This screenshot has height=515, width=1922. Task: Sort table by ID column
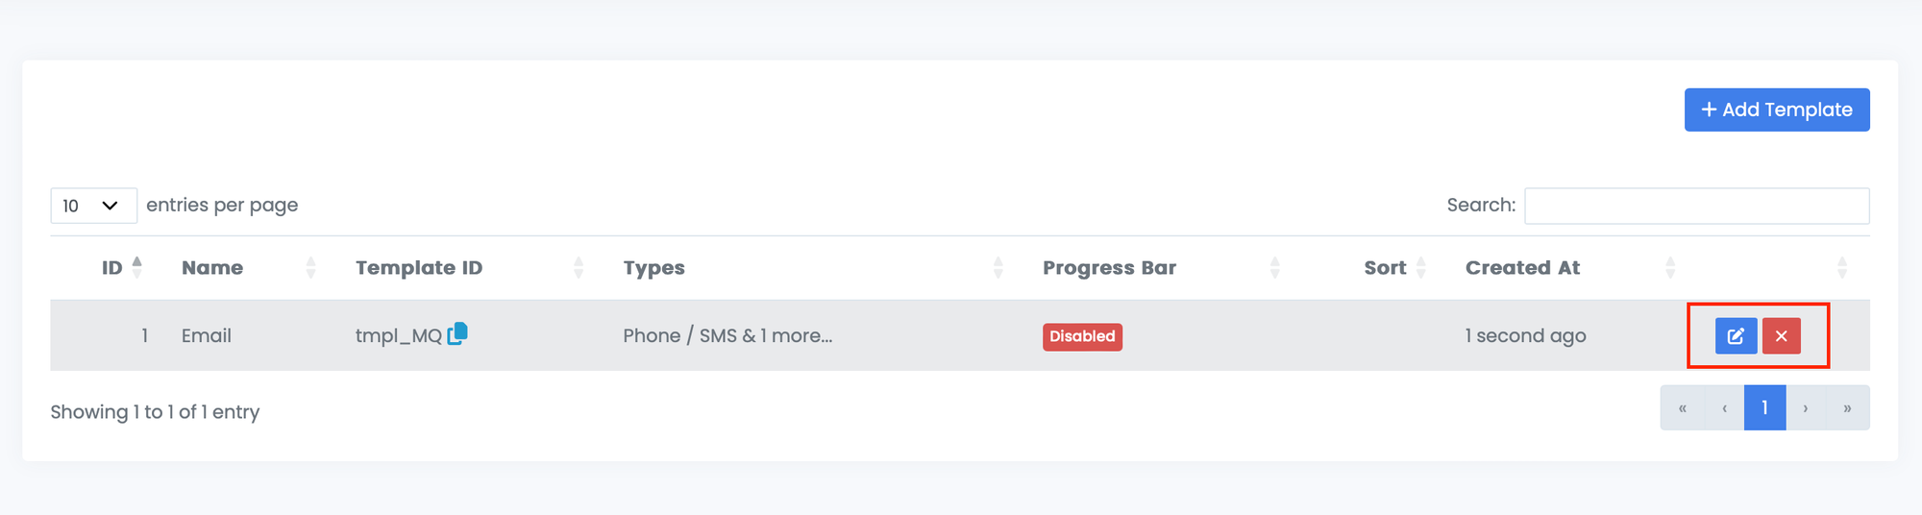(113, 268)
